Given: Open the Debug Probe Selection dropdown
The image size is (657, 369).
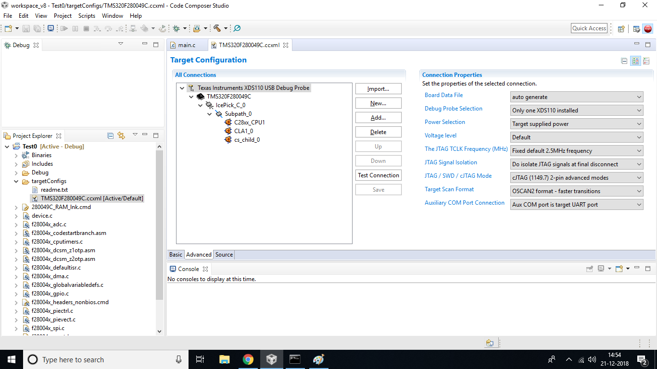Looking at the screenshot, I should click(x=577, y=111).
